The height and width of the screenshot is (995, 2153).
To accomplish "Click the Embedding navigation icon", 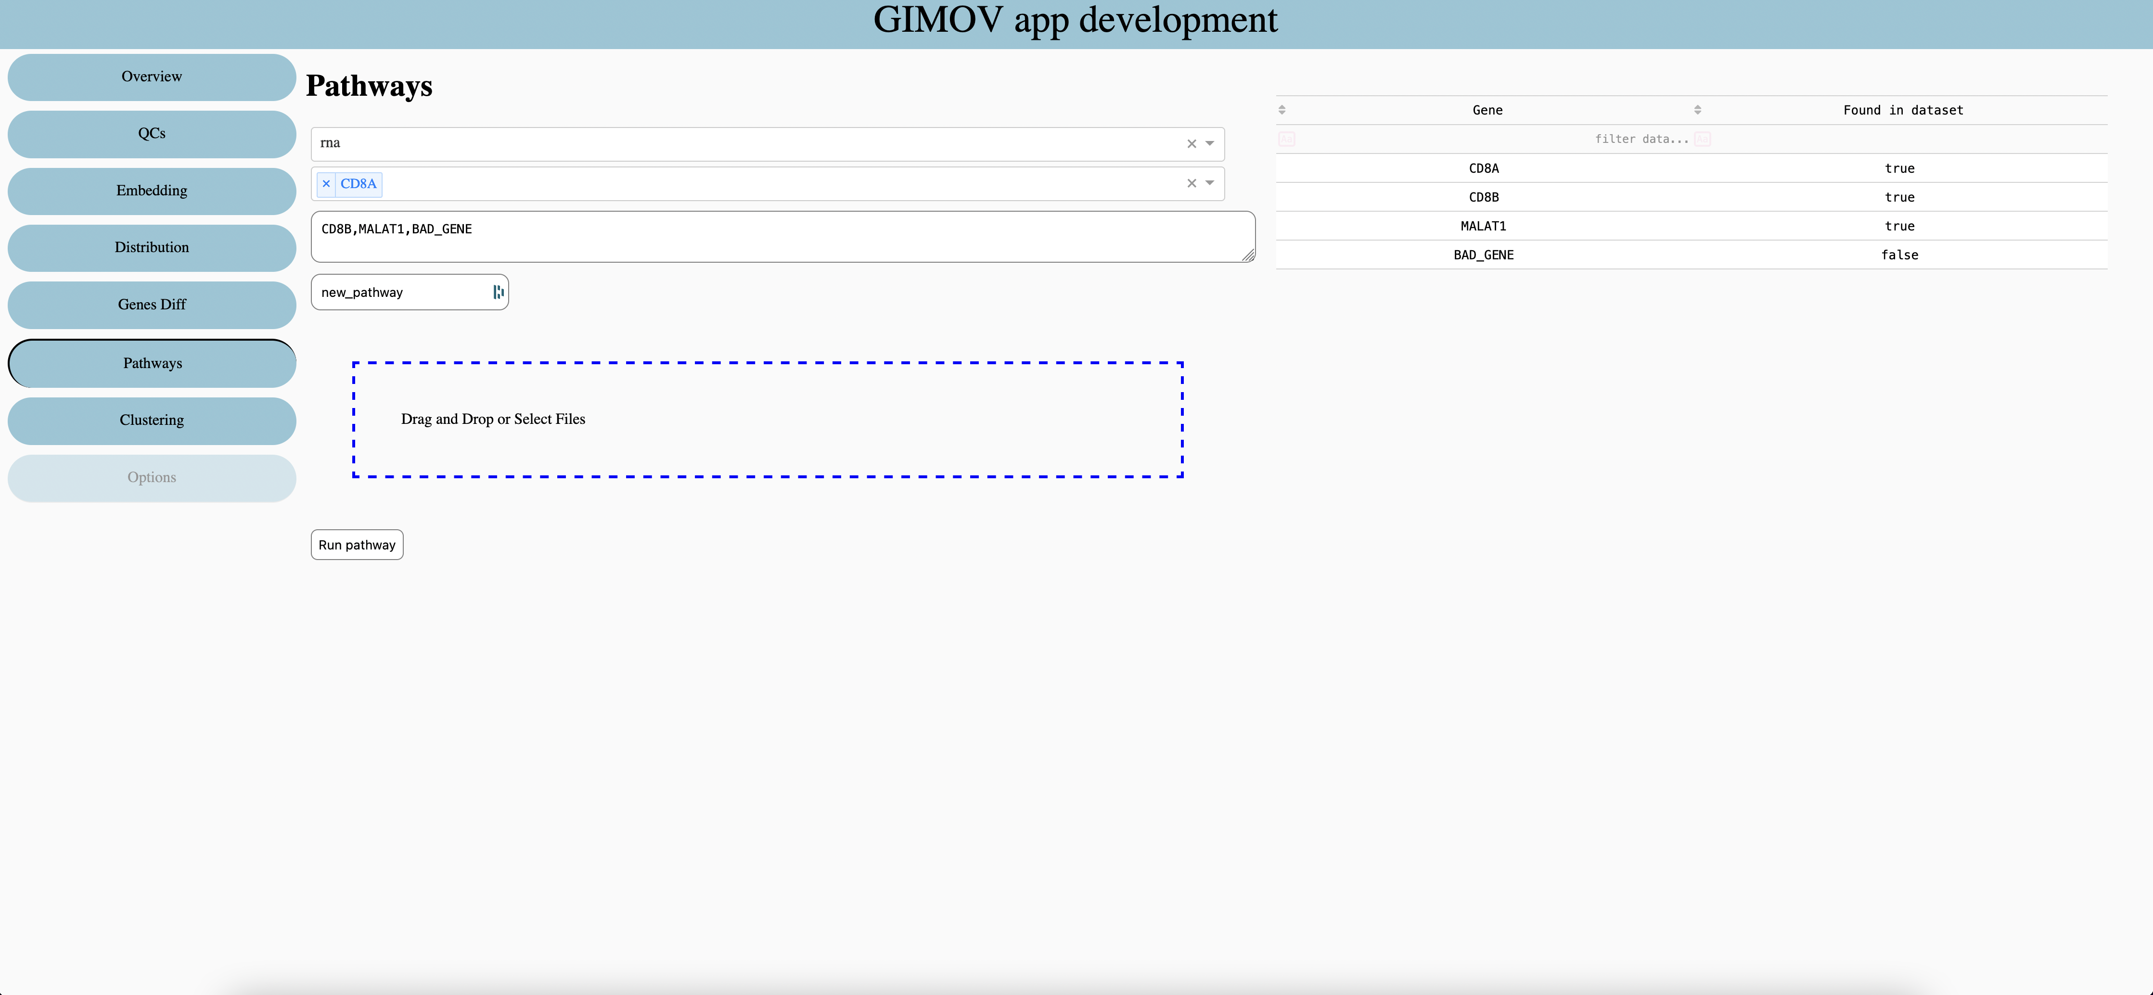I will 151,191.
